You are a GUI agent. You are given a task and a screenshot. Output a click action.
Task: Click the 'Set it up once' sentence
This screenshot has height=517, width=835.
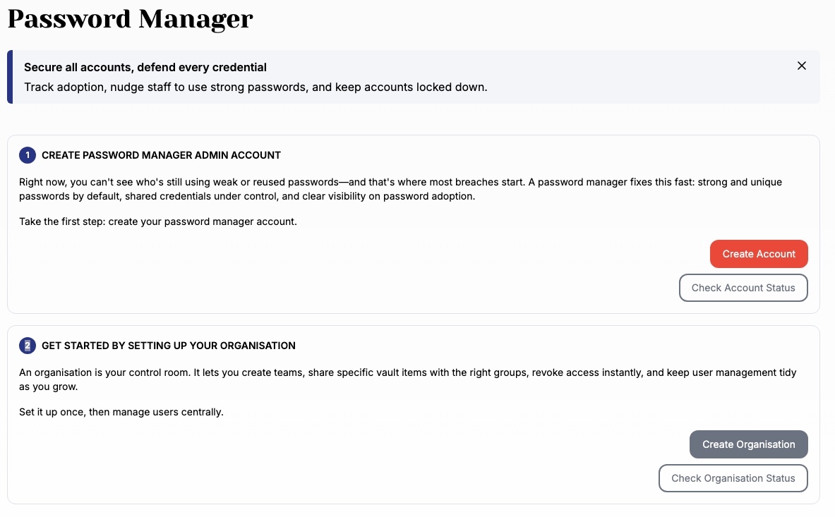point(121,412)
